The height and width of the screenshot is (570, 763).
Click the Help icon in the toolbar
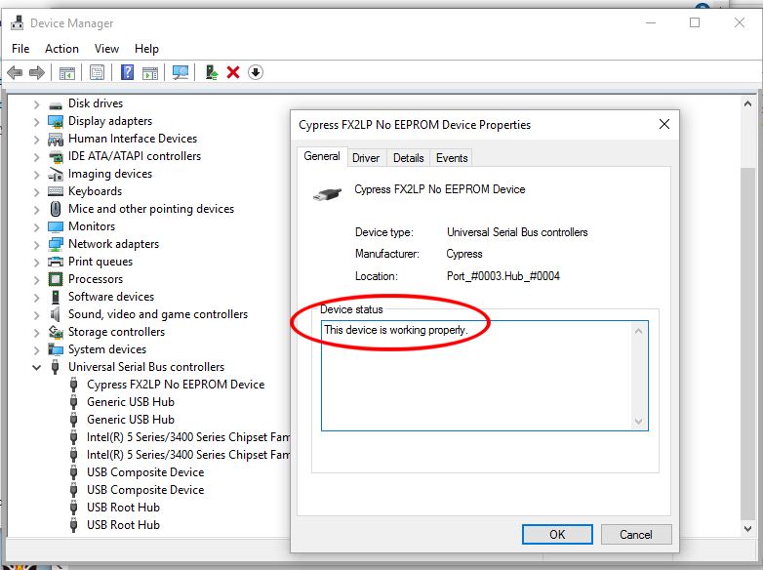127,72
